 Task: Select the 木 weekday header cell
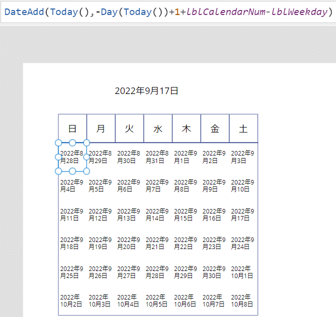(x=186, y=128)
